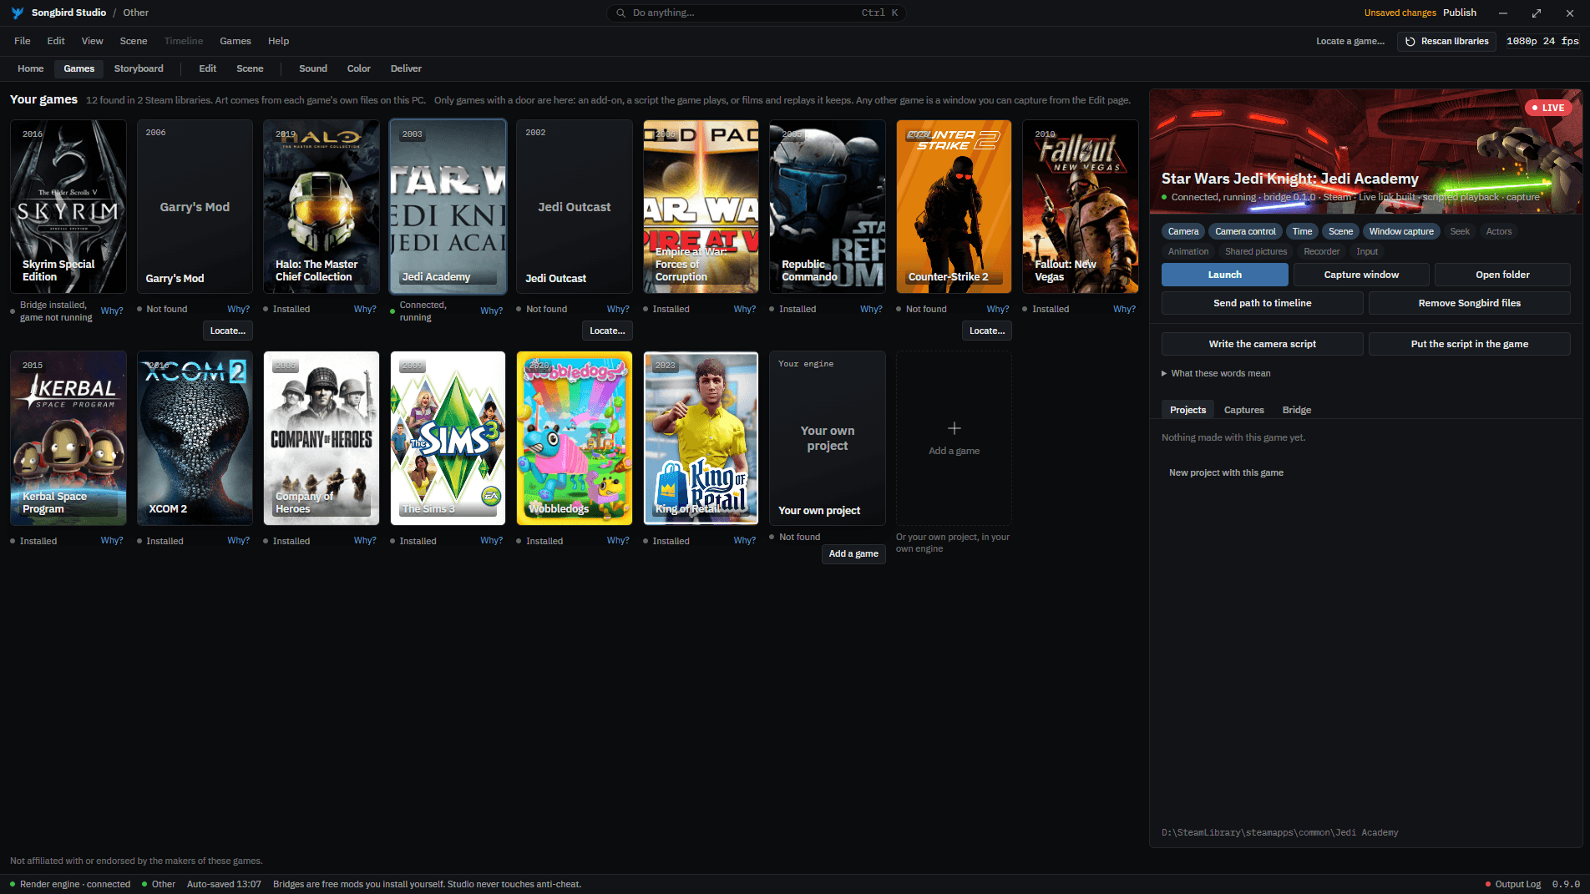Click the search magnifier icon
The width and height of the screenshot is (1590, 894).
620,13
